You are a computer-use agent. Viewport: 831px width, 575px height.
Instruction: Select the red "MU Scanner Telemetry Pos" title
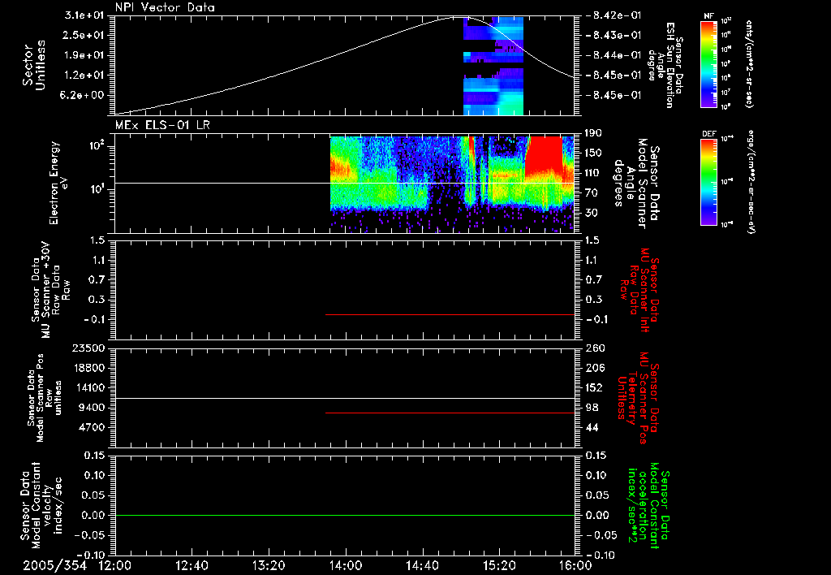click(638, 398)
